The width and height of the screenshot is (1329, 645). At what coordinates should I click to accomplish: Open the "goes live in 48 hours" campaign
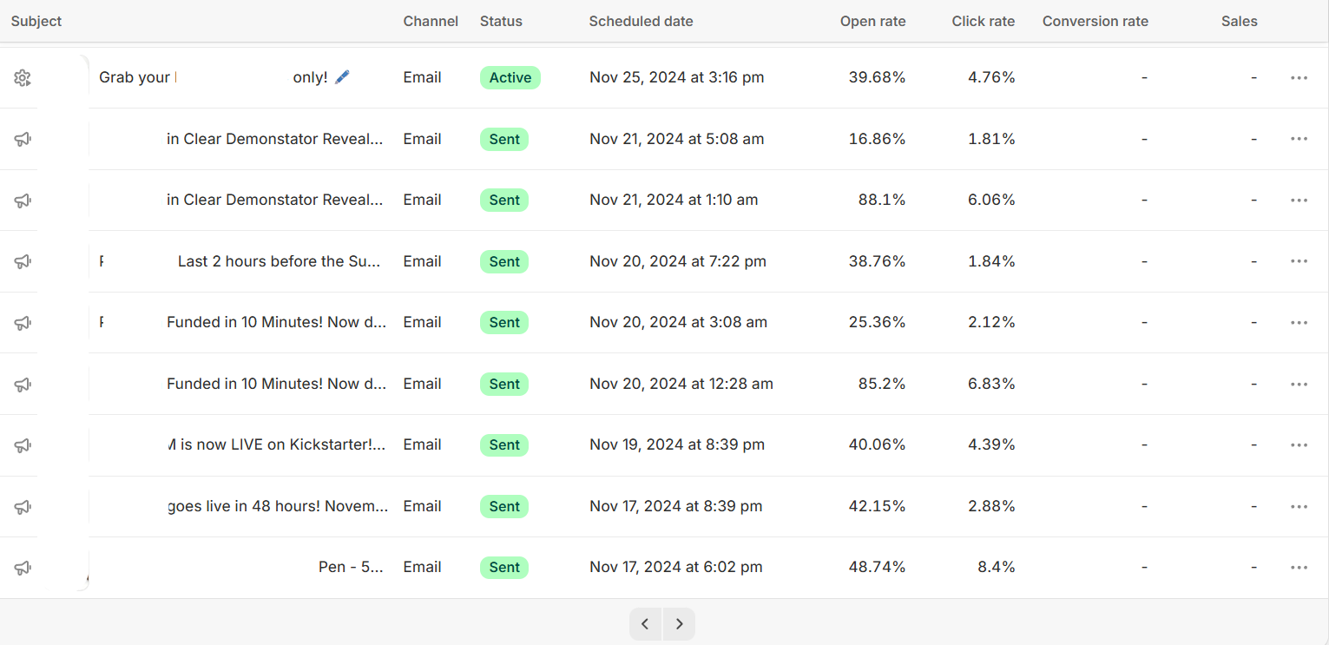tap(278, 507)
